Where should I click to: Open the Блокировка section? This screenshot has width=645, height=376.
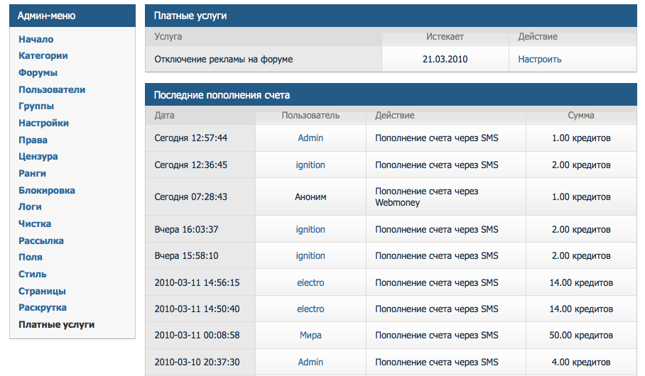click(x=47, y=191)
